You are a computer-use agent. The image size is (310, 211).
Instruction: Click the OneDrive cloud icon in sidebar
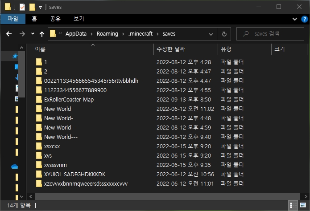point(14,167)
